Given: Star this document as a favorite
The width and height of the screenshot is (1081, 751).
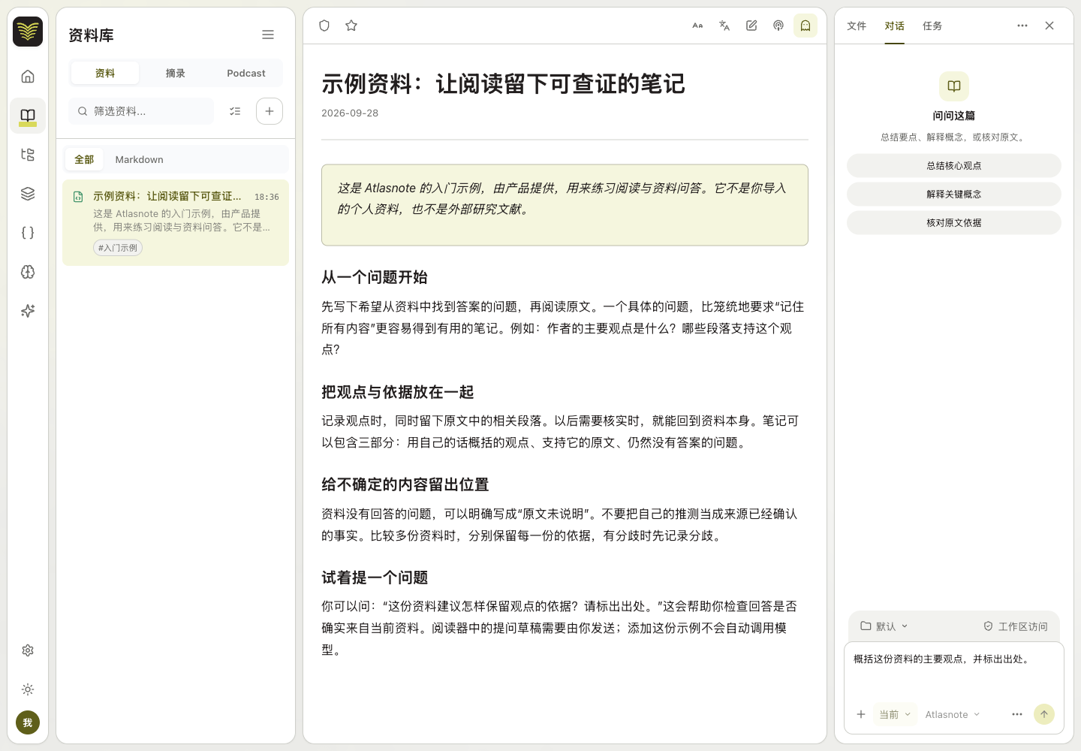Looking at the screenshot, I should (351, 26).
